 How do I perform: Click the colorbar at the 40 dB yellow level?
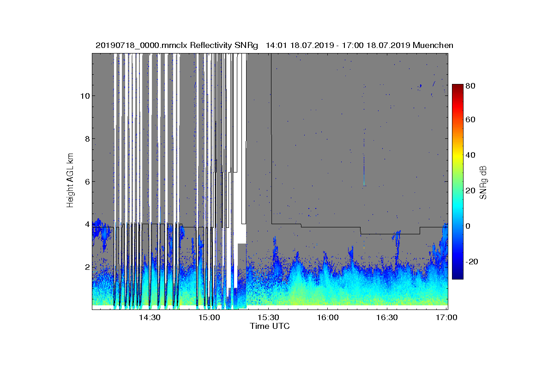pos(458,155)
